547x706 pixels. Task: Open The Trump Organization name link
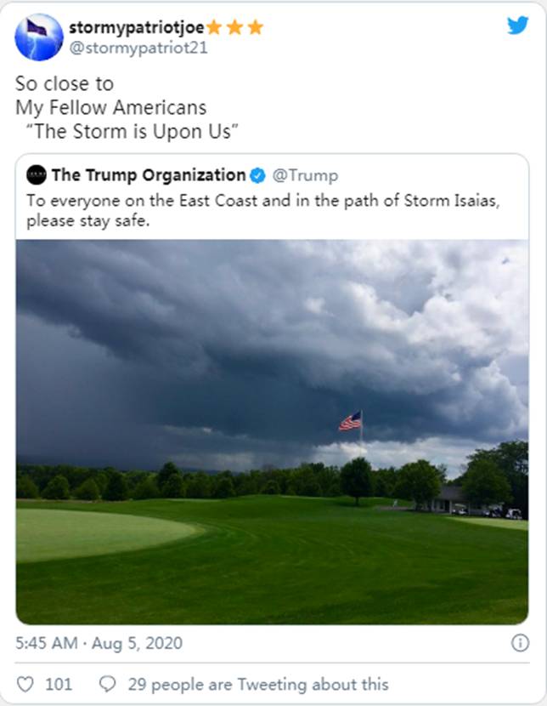[148, 175]
